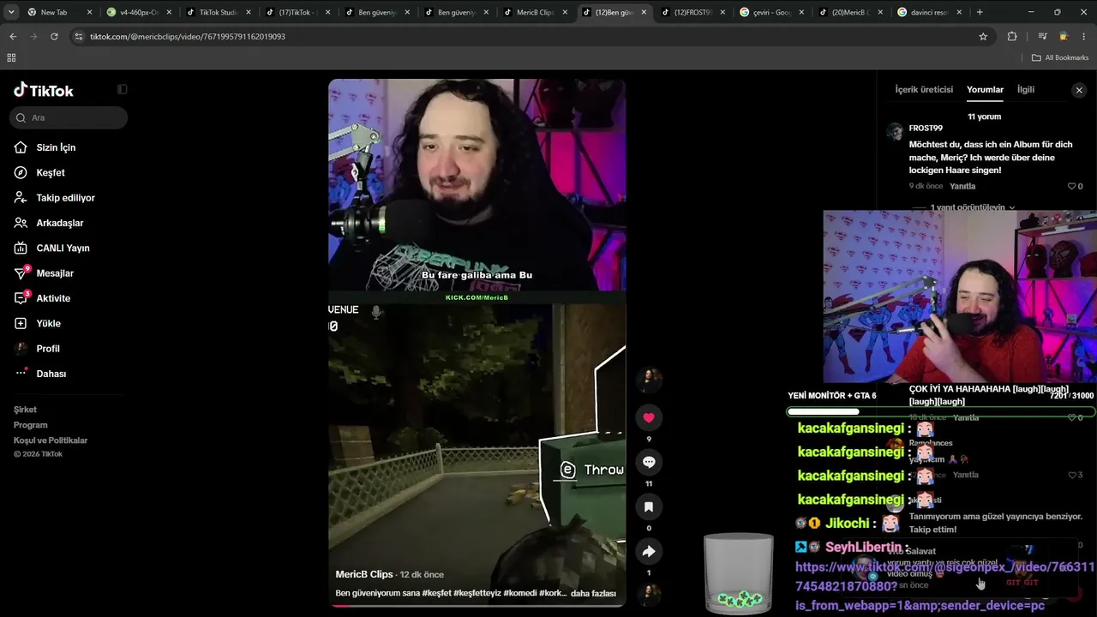This screenshot has height=617, width=1097.
Task: Open a new browser tab with plus
Action: point(980,12)
